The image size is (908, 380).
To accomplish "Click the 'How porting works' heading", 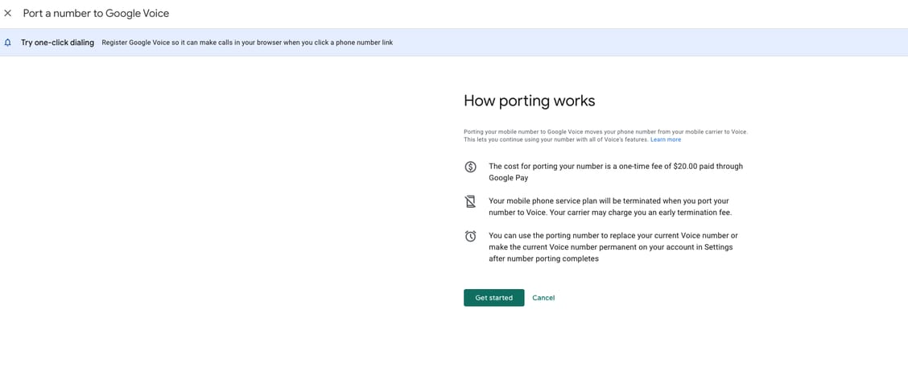I will (529, 101).
